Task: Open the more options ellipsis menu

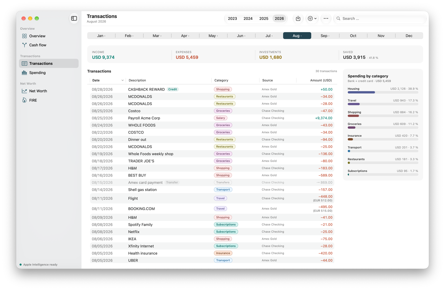Action: (326, 18)
